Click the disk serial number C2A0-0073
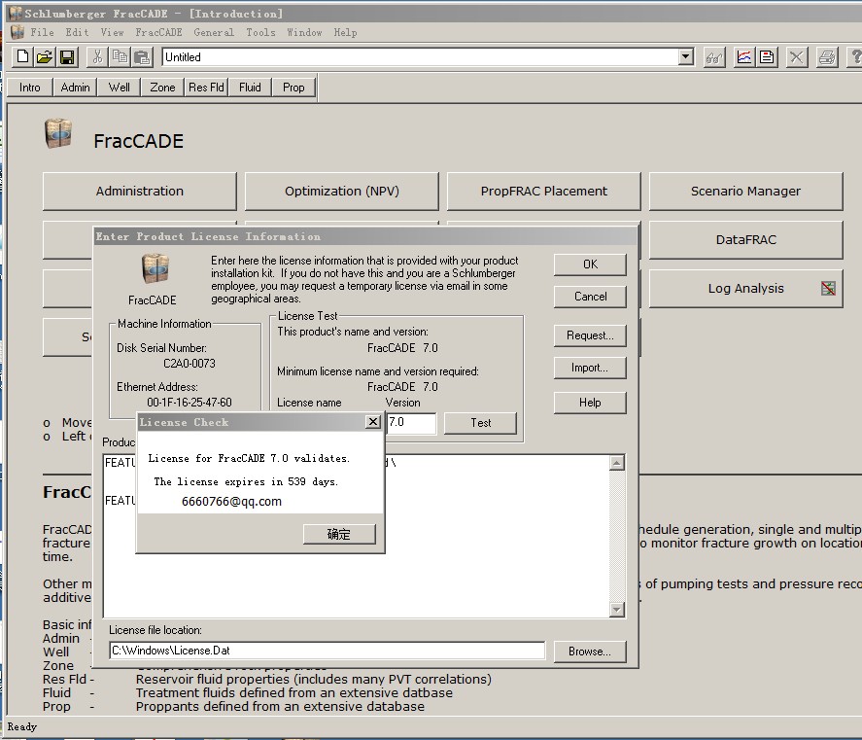This screenshot has width=862, height=740. point(190,363)
